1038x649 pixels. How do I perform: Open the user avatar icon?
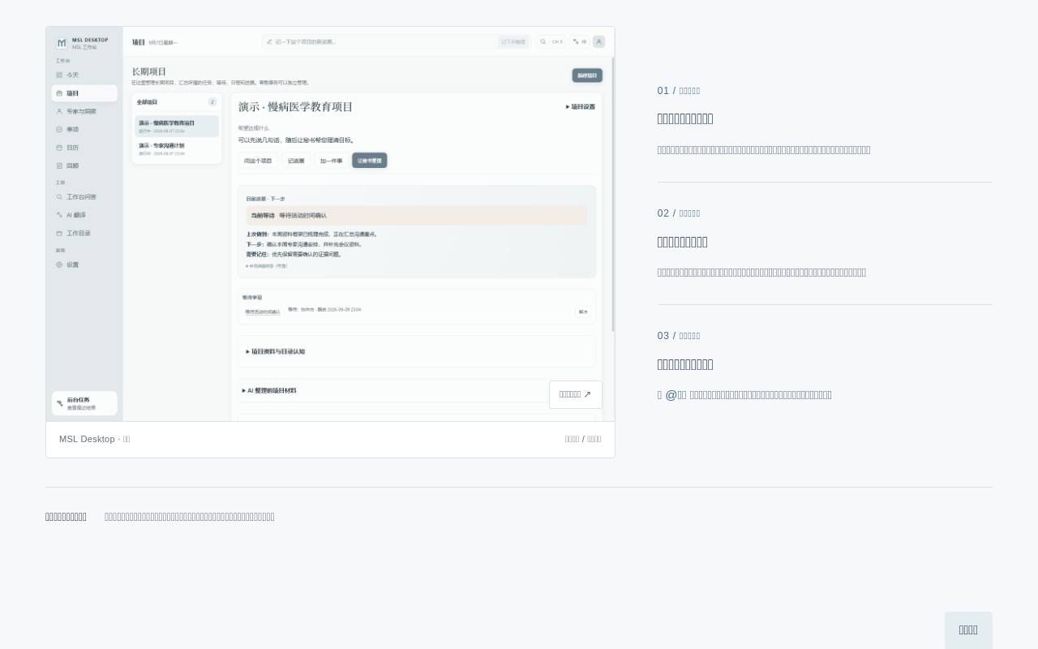click(x=599, y=41)
